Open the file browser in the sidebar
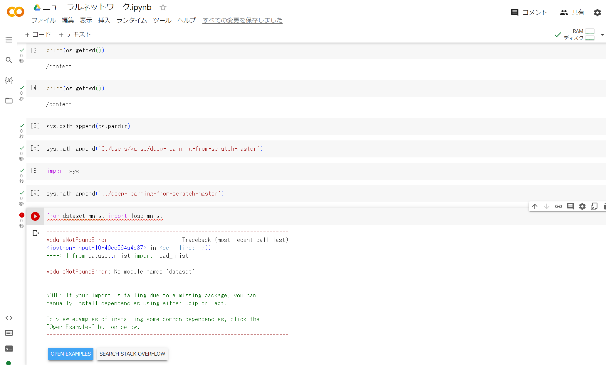The width and height of the screenshot is (606, 365). pos(9,100)
